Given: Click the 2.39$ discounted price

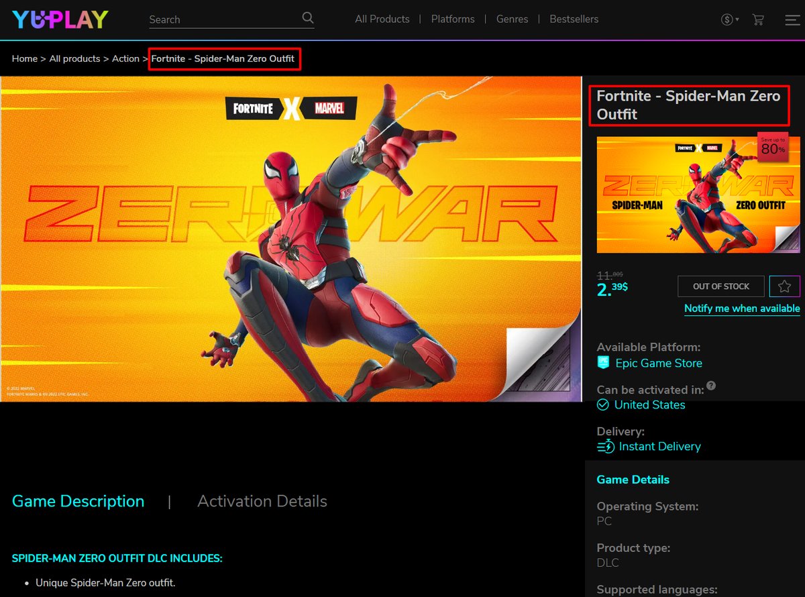Looking at the screenshot, I should [612, 289].
